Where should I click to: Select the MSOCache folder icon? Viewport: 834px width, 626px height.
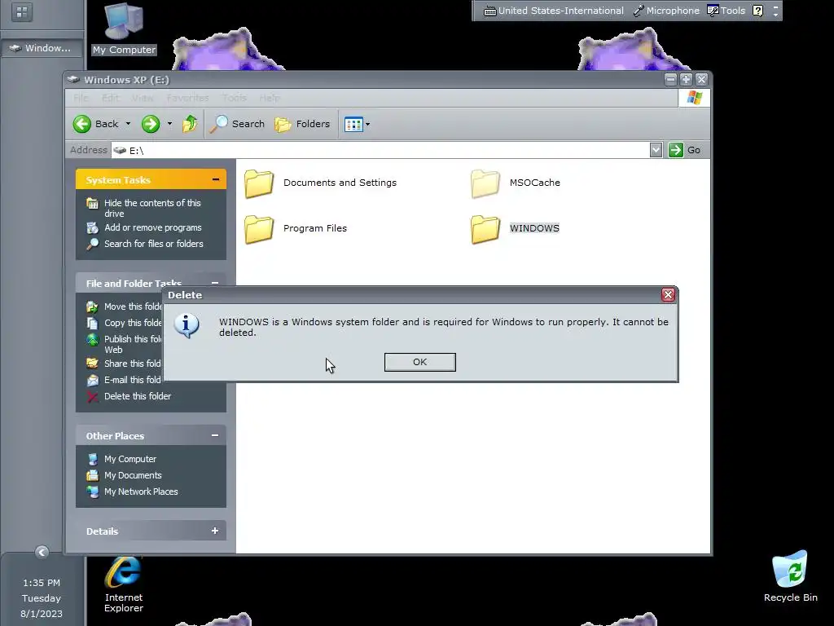coord(485,183)
